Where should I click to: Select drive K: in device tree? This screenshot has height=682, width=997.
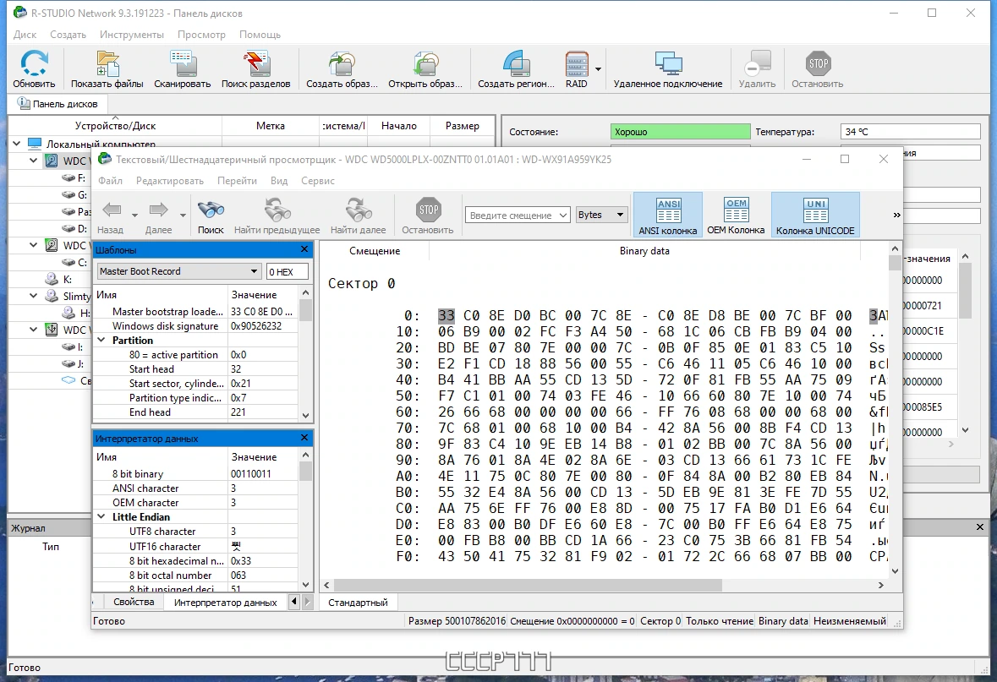[58, 279]
